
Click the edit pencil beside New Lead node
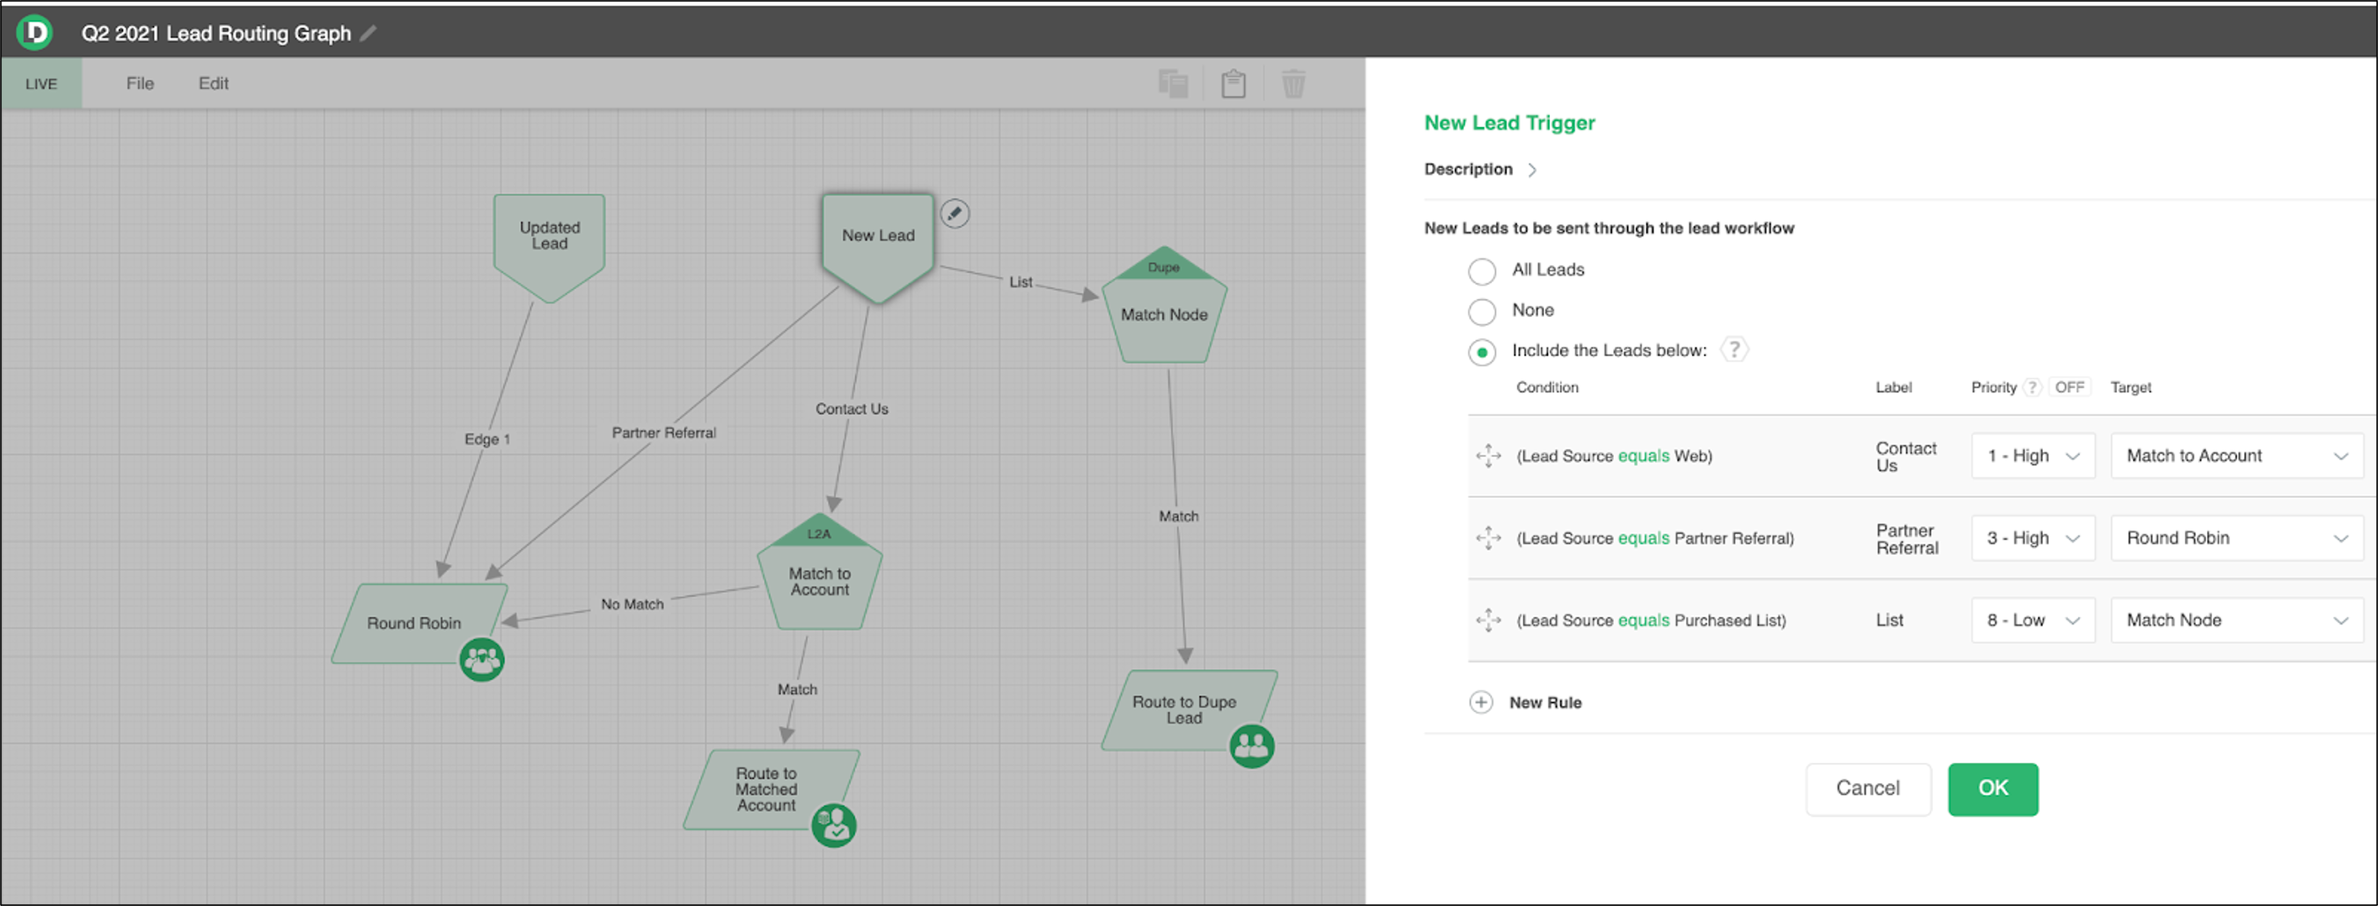tap(954, 214)
